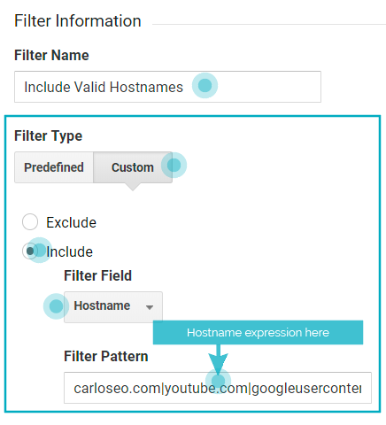Click the teal marker at the Filter Pattern arrow tip
Image resolution: width=386 pixels, height=425 pixels.
coord(218,381)
